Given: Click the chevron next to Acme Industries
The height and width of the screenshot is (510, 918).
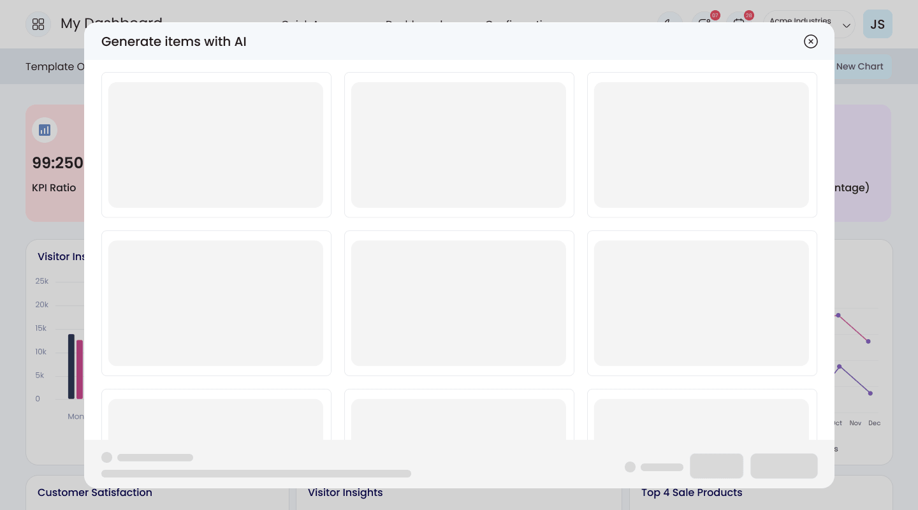Looking at the screenshot, I should point(847,25).
